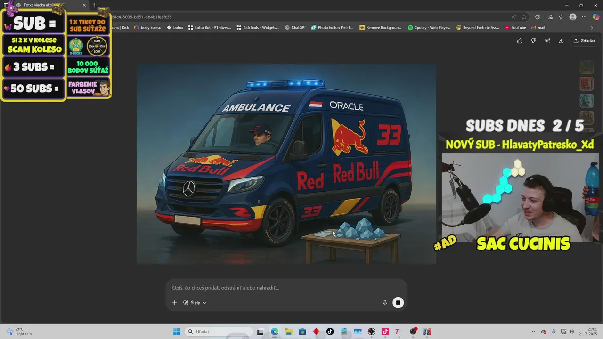Click the tray microphone icon

point(554,331)
